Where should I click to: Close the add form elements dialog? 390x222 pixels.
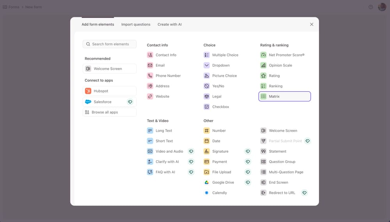tap(312, 25)
